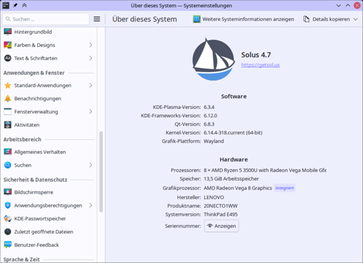Click the Farben & Designs icon
363x263 pixels.
tap(7, 45)
